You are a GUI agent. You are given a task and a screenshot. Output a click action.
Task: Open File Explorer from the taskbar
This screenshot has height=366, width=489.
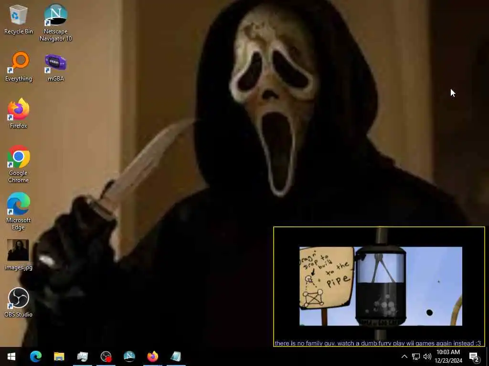59,356
